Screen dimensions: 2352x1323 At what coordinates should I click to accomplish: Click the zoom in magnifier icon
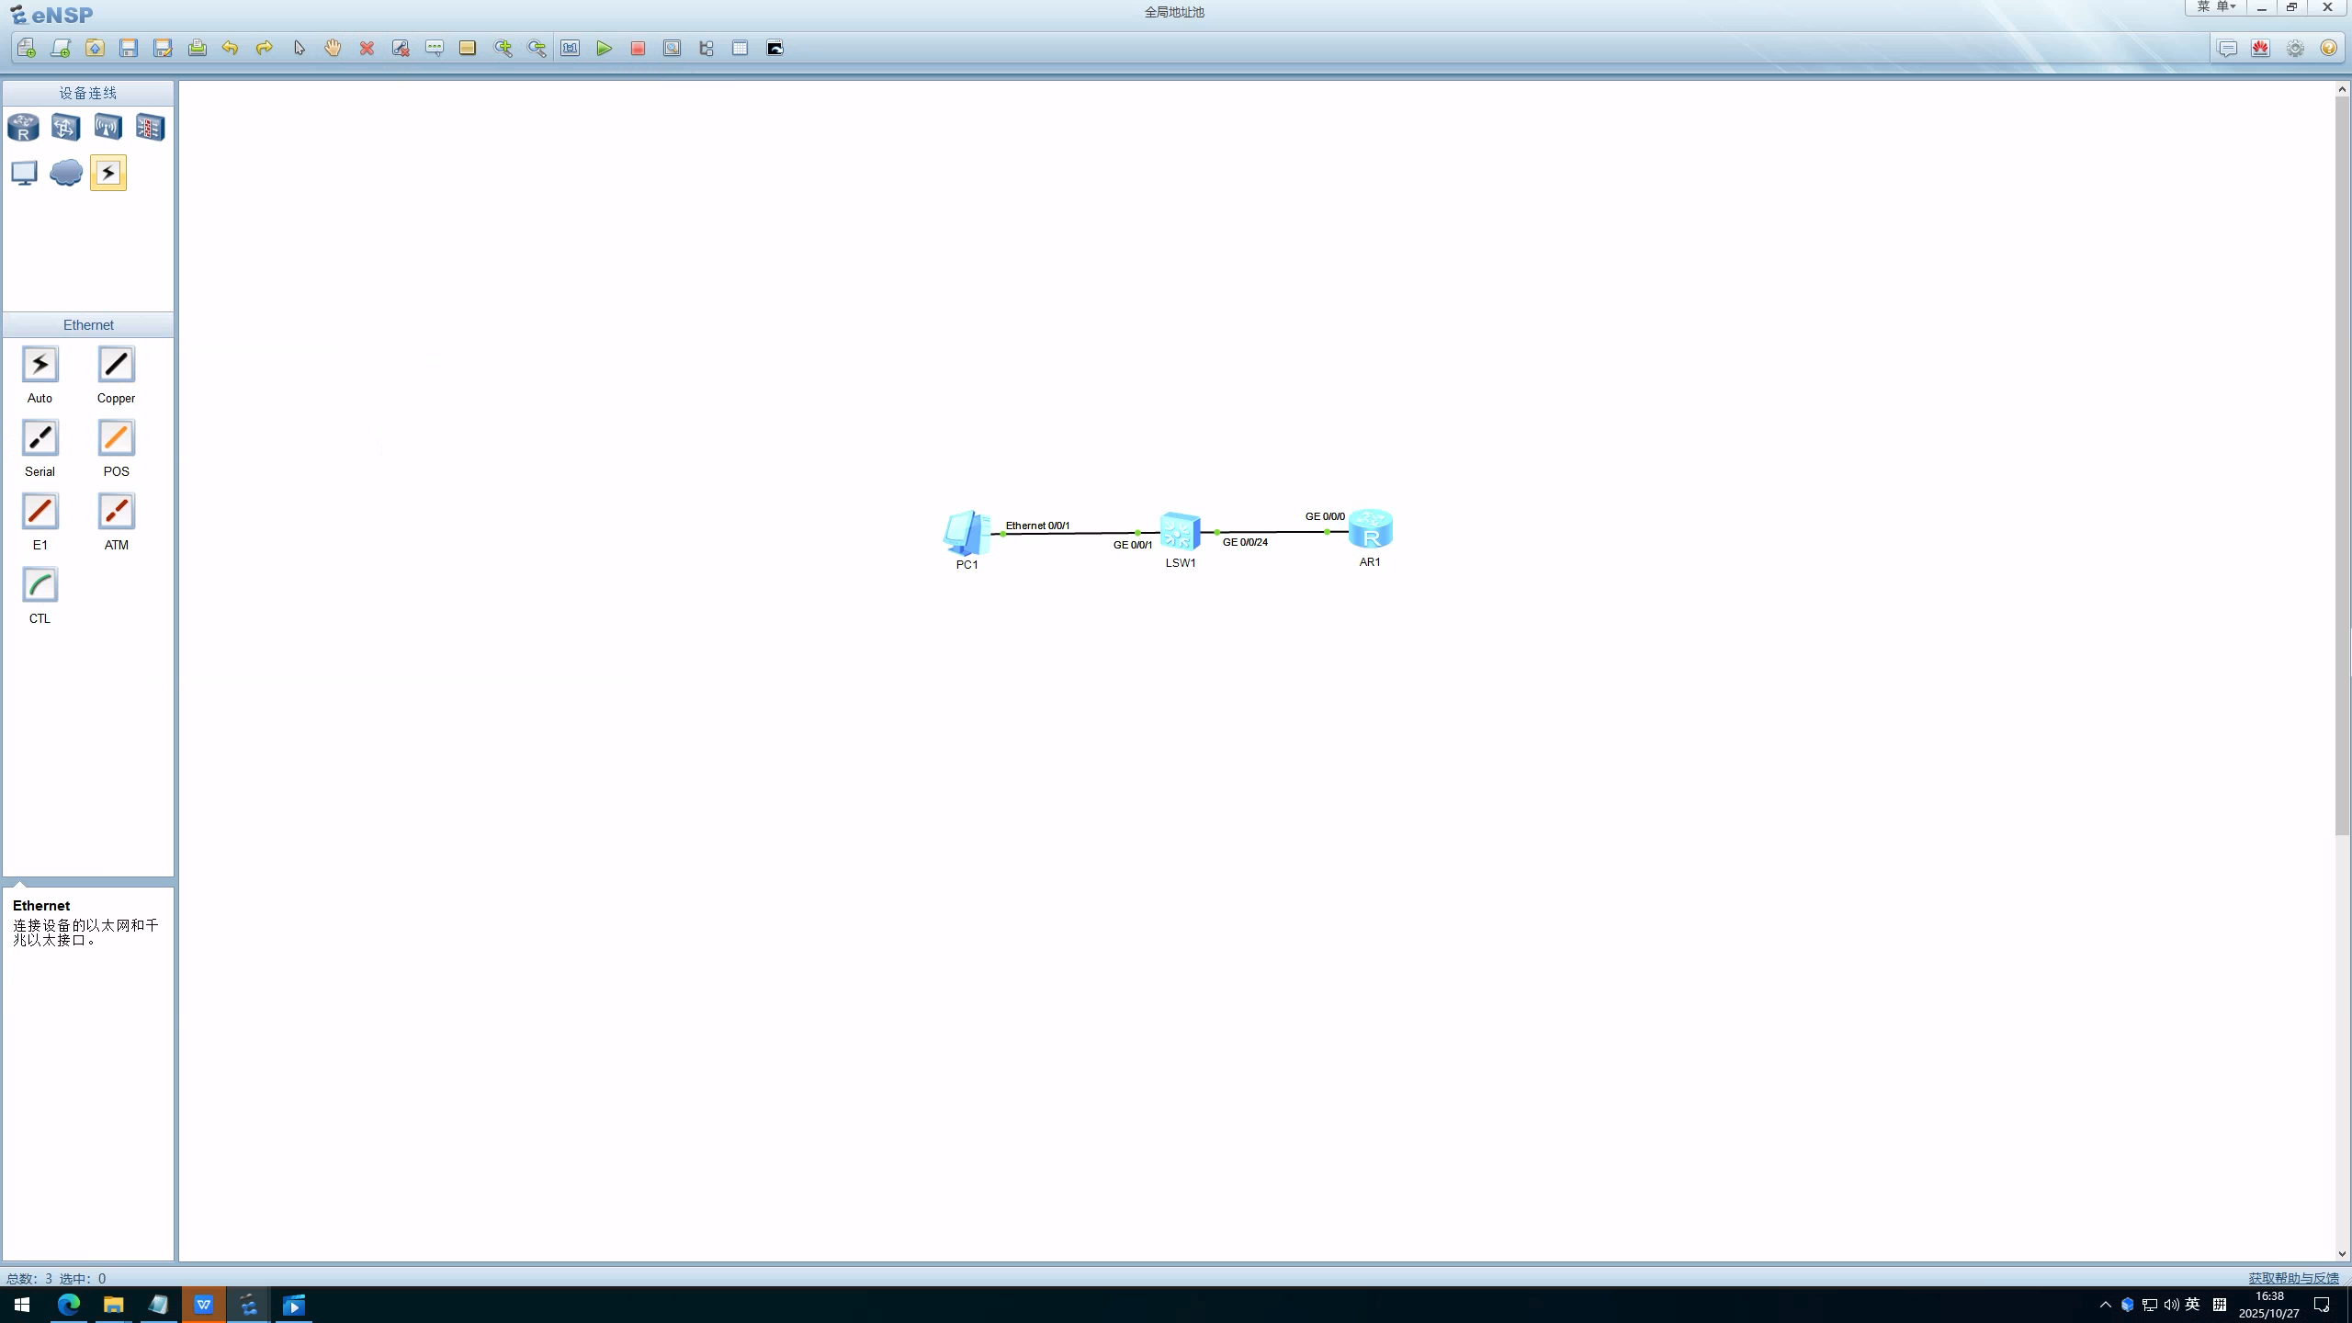[503, 49]
